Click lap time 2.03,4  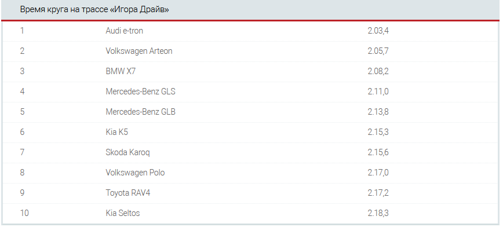(x=378, y=31)
